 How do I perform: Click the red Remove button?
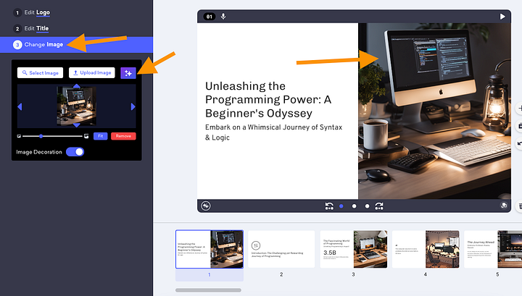point(123,136)
